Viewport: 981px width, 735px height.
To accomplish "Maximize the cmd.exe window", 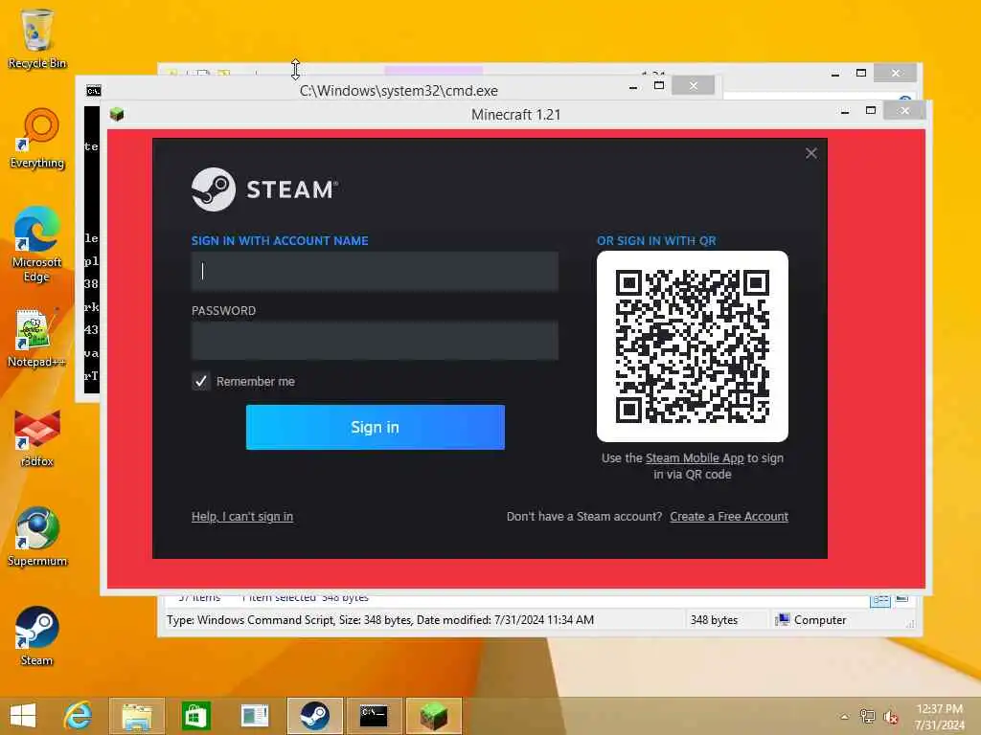I will pyautogui.click(x=659, y=85).
